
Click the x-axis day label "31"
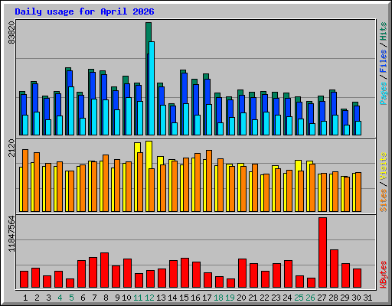point(367,298)
